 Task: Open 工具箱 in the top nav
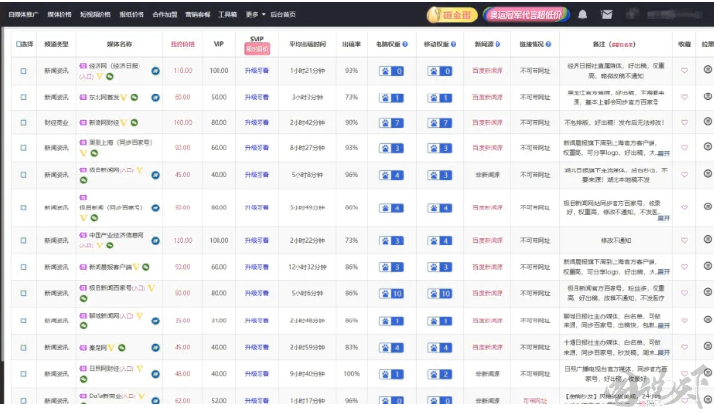coord(227,14)
